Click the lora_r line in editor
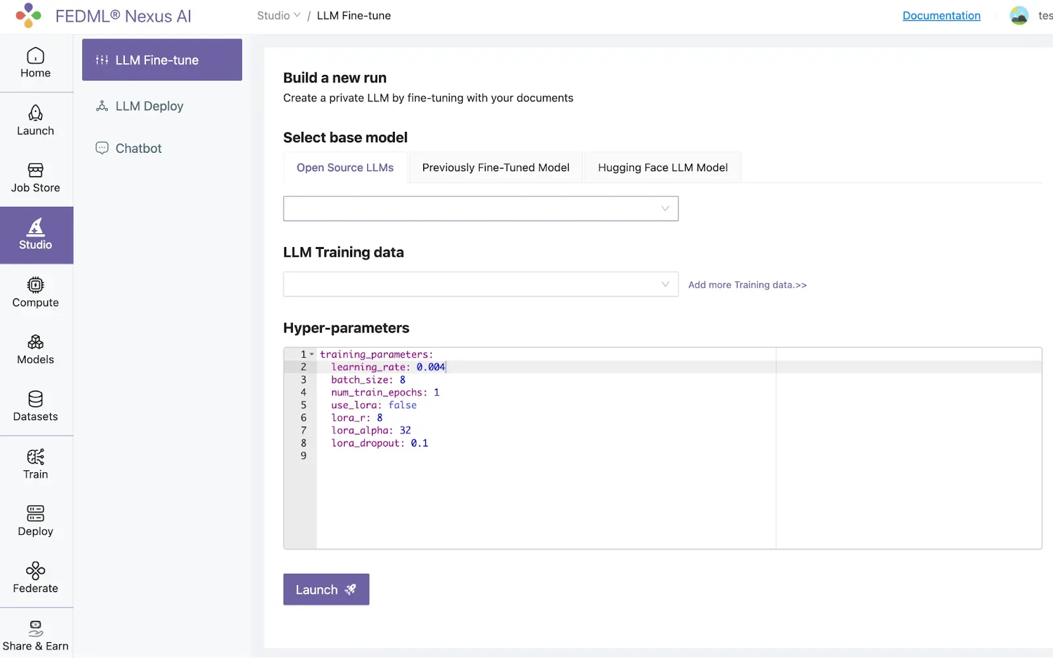Screen dimensions: 1053x658 point(357,418)
